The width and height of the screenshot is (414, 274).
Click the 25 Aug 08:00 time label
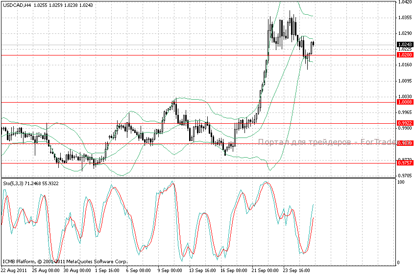tap(46, 270)
